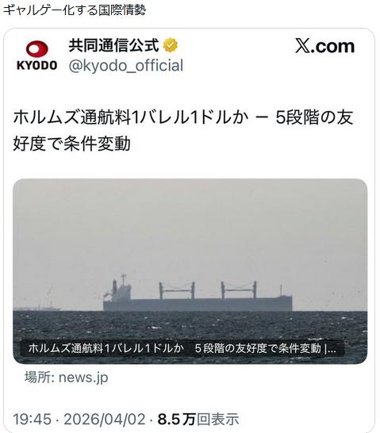380x433 pixels.
Task: Click the gold verified badge beside 共同通信公式
Action: 171,45
